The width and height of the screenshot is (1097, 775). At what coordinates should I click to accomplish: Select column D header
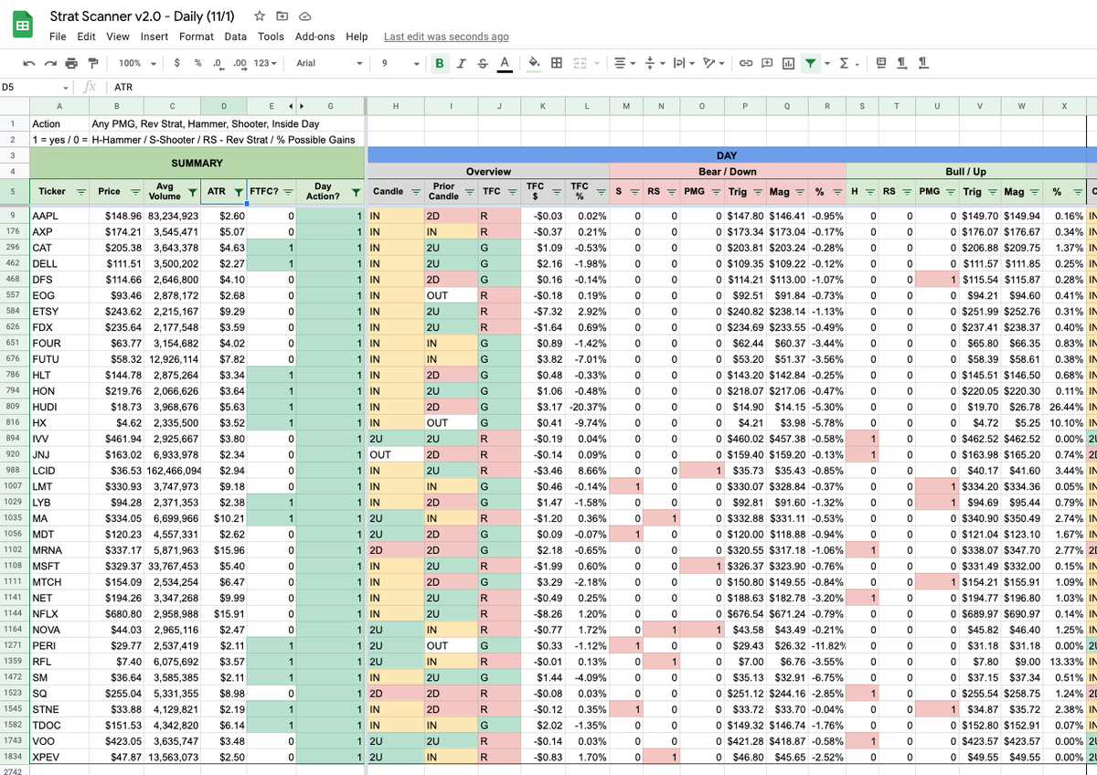point(224,106)
